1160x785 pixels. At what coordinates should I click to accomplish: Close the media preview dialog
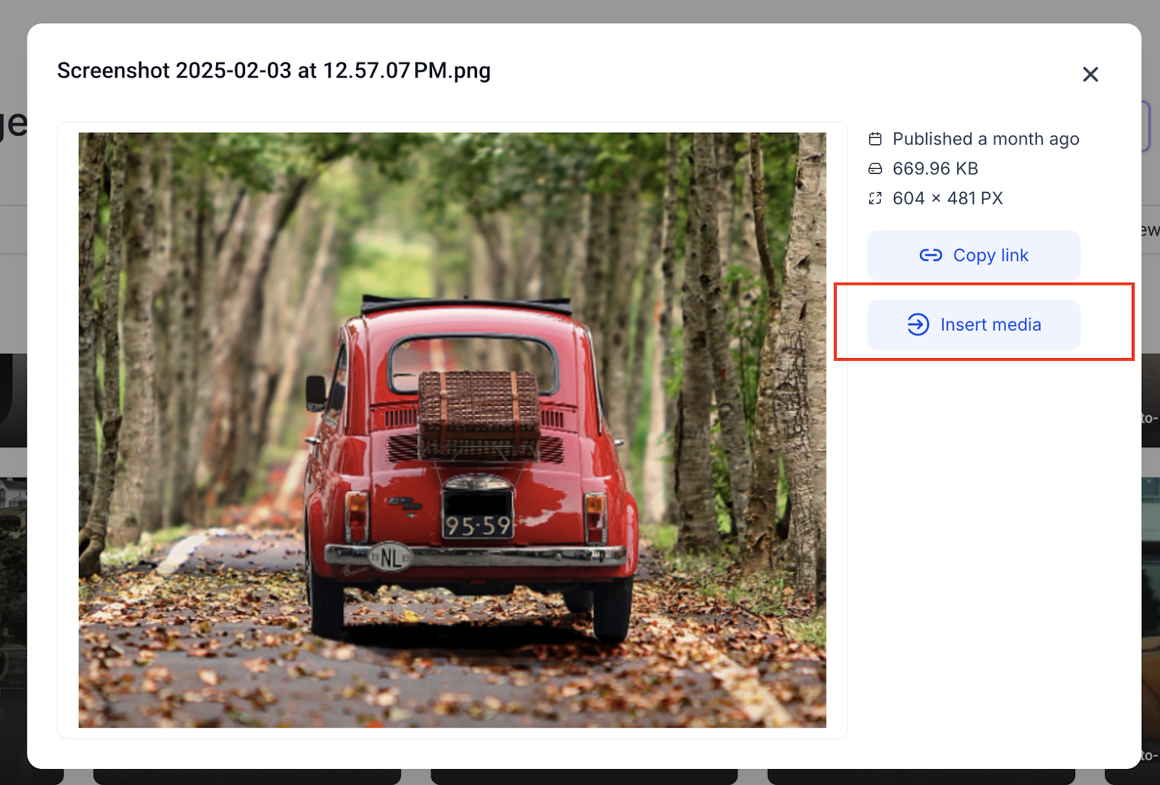tap(1090, 75)
